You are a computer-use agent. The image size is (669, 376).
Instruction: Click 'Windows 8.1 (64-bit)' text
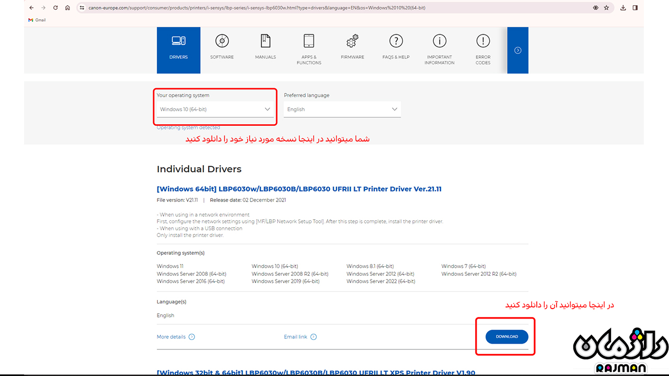click(x=370, y=266)
